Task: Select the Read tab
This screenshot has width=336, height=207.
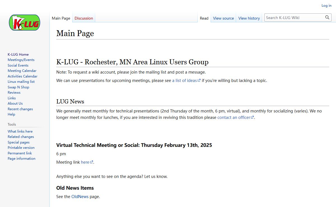Action: click(204, 18)
